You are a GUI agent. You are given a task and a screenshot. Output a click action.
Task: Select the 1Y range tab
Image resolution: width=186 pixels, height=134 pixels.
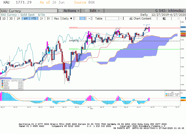(x=41, y=18)
